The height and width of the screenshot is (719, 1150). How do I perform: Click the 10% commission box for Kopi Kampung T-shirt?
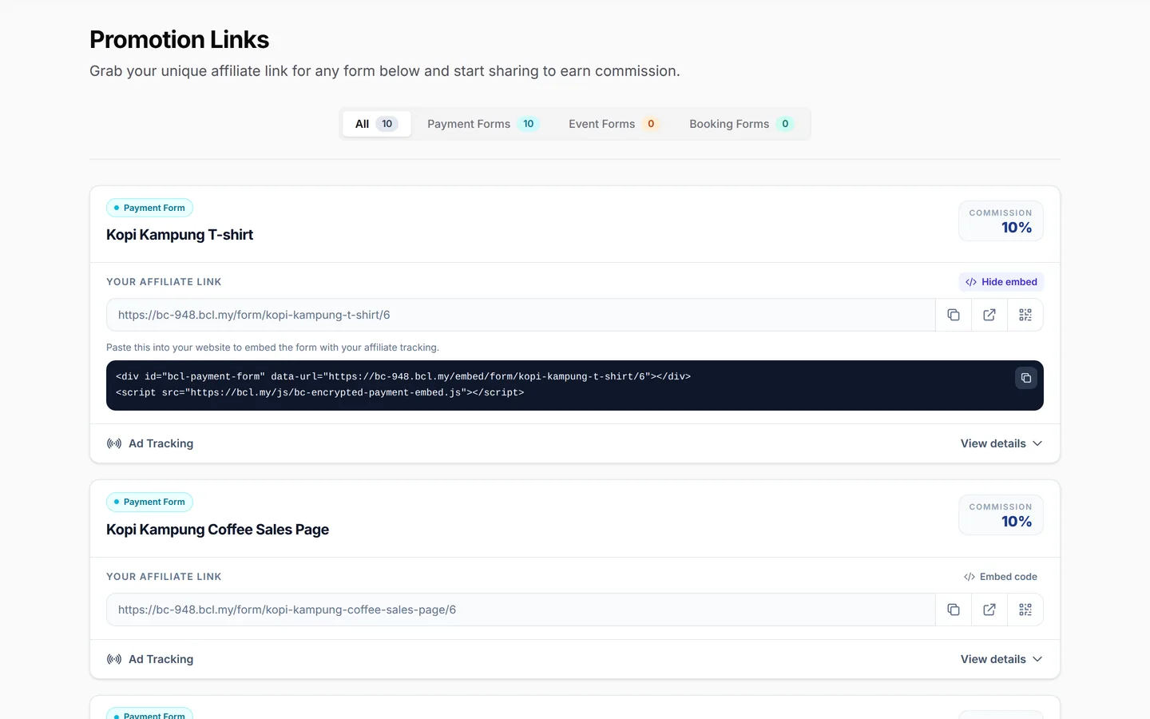[1001, 220]
